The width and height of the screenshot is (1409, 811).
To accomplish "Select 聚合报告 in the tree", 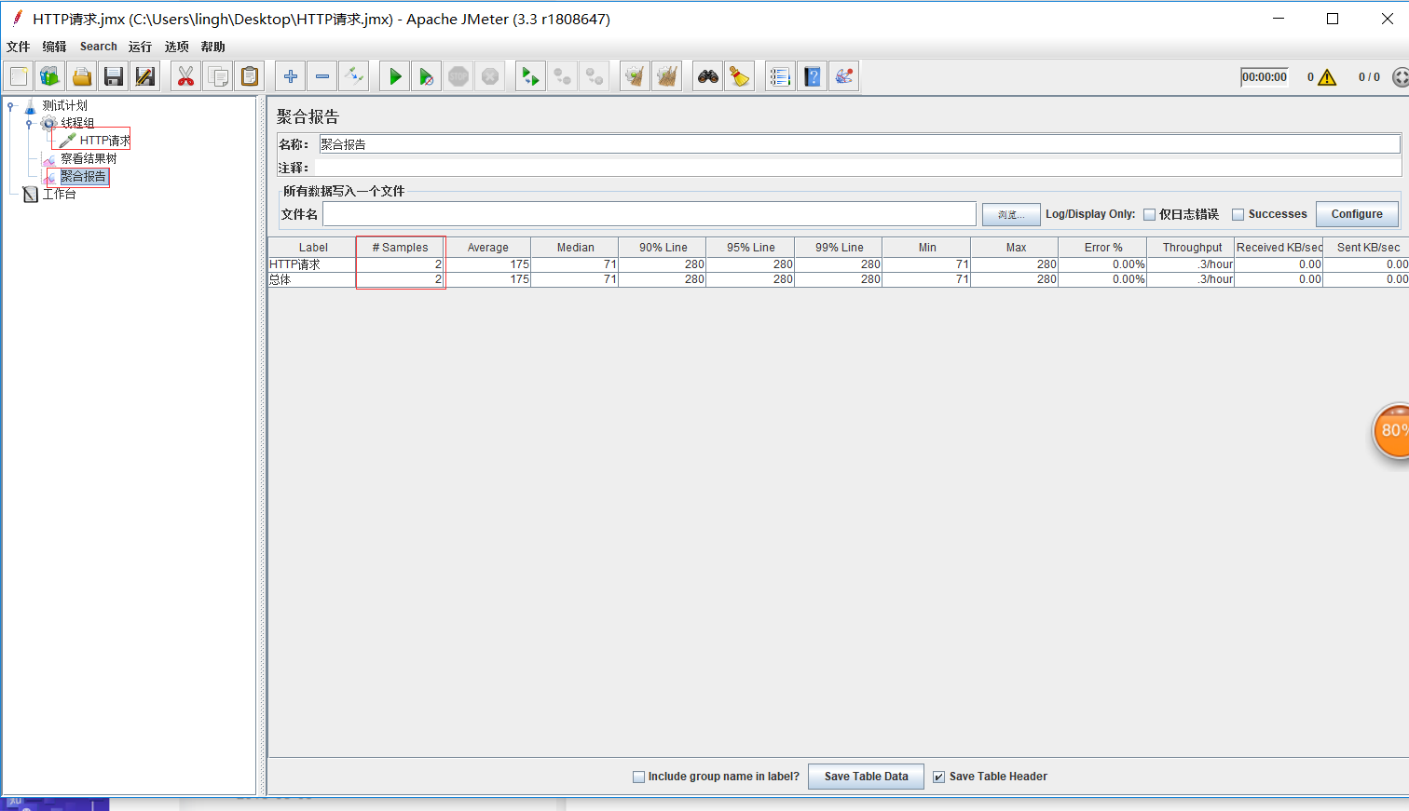I will click(x=84, y=176).
